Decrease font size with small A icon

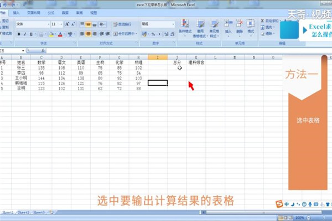point(73,24)
